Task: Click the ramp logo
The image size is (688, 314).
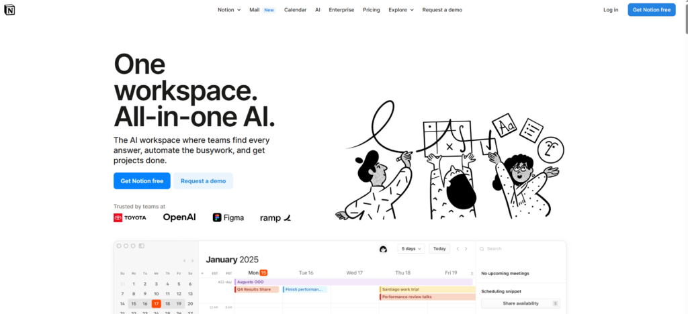Action: click(x=275, y=217)
